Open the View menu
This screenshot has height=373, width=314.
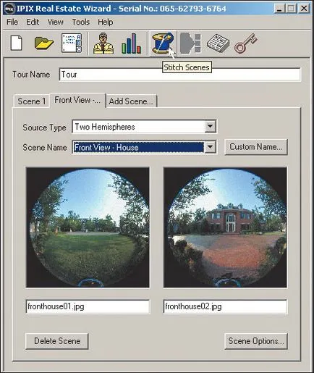(56, 22)
